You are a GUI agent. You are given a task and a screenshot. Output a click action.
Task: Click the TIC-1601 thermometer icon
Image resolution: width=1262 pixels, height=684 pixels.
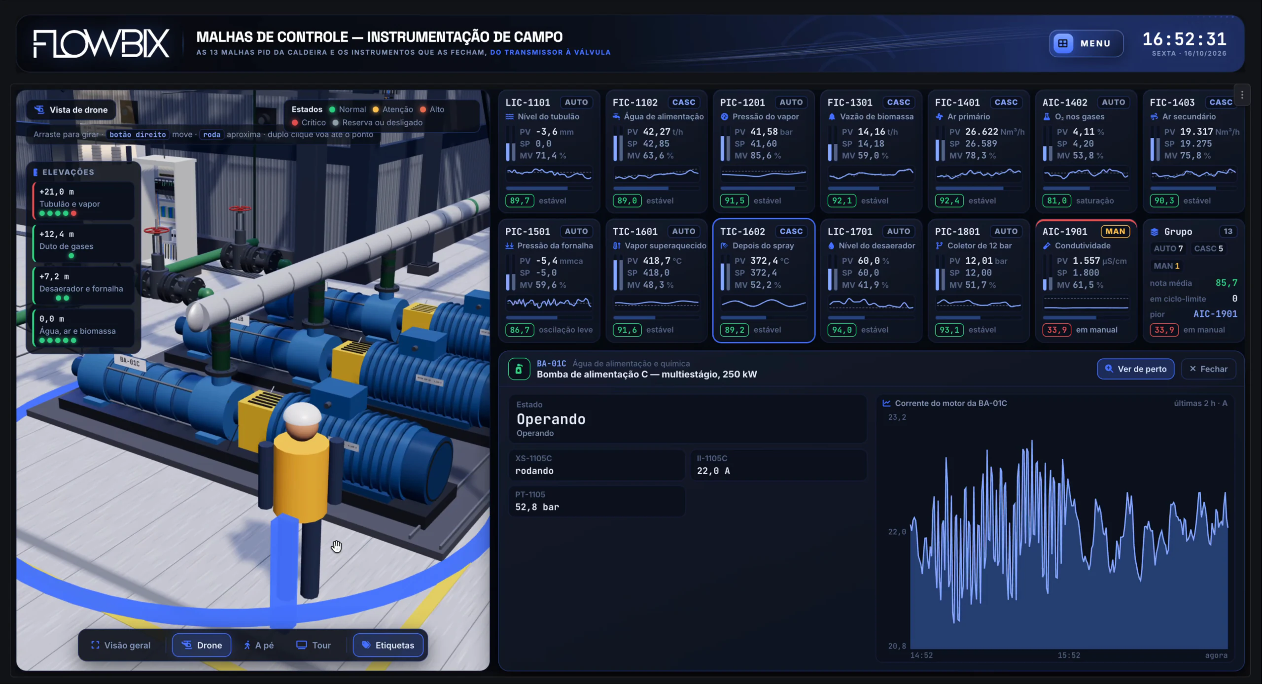pos(617,246)
